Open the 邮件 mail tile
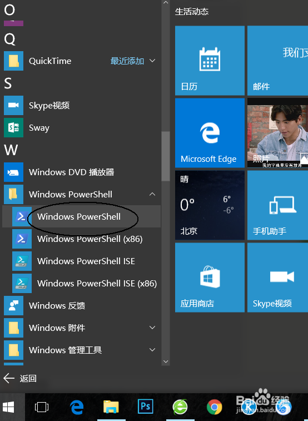 click(277, 61)
